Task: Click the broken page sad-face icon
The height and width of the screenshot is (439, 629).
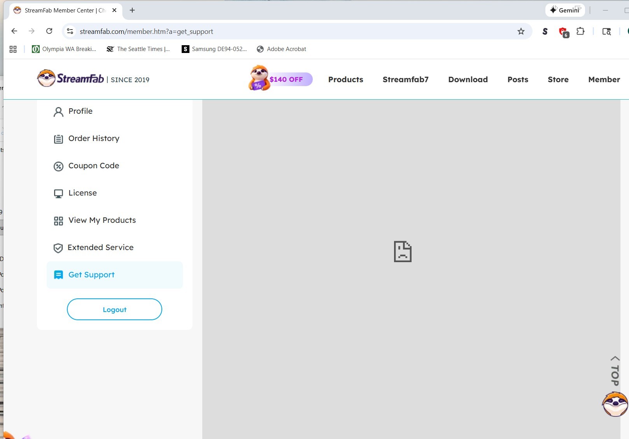Action: click(x=403, y=251)
